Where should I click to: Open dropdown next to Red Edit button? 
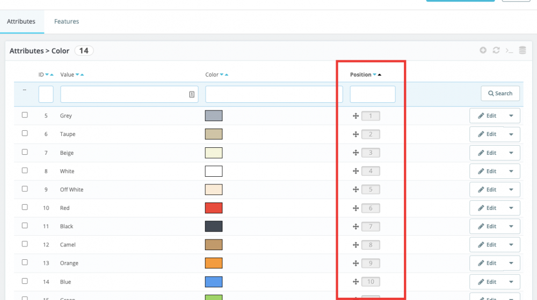click(x=511, y=208)
